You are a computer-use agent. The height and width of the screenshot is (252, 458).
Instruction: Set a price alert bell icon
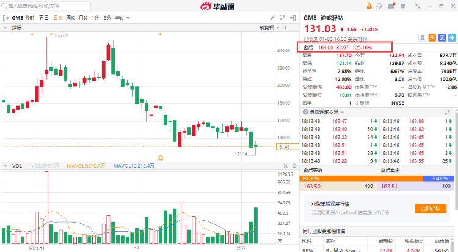[422, 38]
